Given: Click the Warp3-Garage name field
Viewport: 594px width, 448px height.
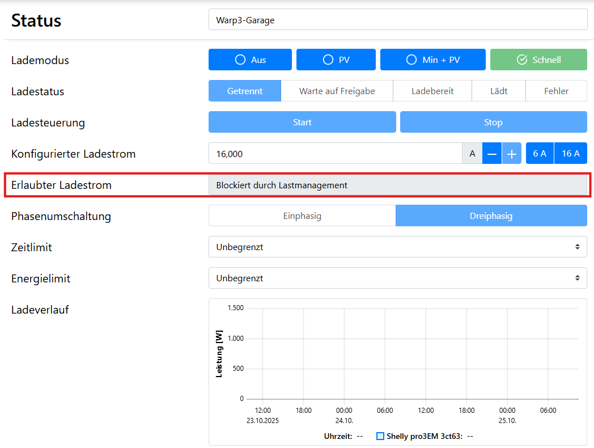Looking at the screenshot, I should point(397,21).
